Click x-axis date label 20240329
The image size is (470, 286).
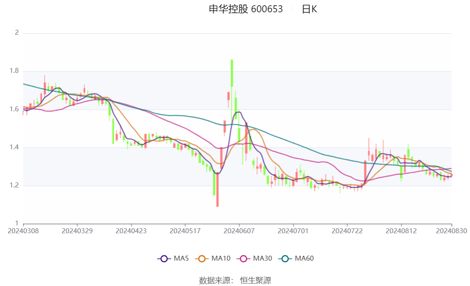tap(77, 231)
